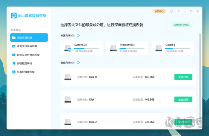
Task: Select 深度特征恢复 in sidebar
Action: point(29,38)
